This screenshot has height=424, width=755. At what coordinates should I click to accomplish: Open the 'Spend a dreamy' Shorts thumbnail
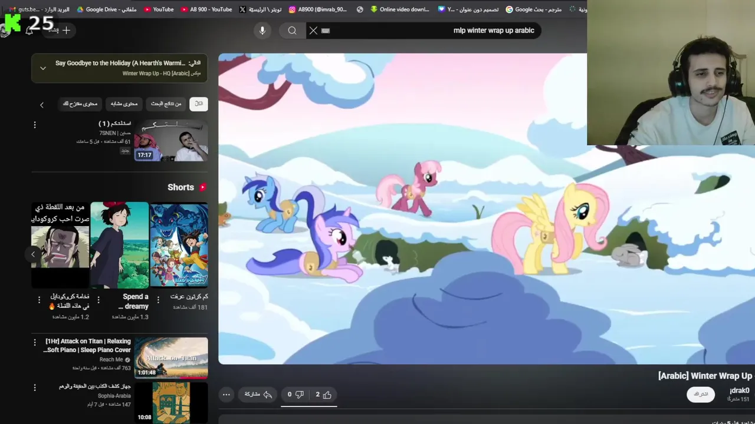pos(120,245)
